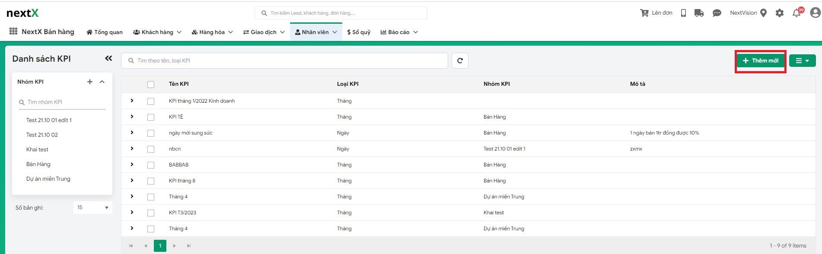Click the refresh button beside KPI search
This screenshot has height=254, width=822.
tap(460, 61)
